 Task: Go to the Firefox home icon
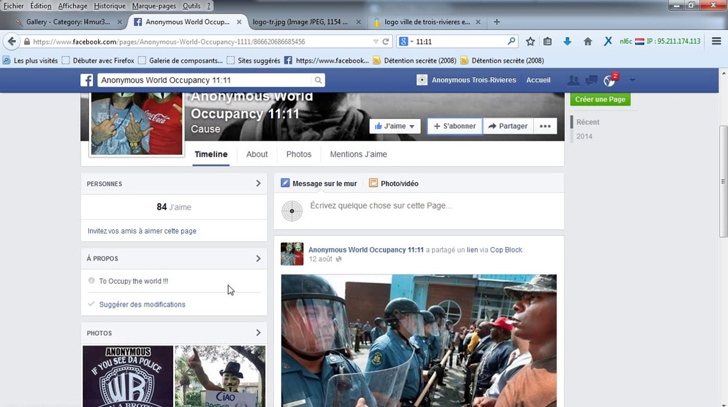tap(588, 41)
